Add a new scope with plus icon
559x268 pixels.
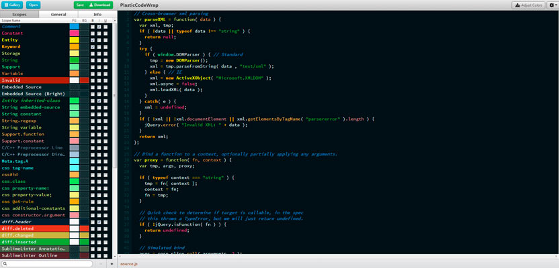pos(112,264)
